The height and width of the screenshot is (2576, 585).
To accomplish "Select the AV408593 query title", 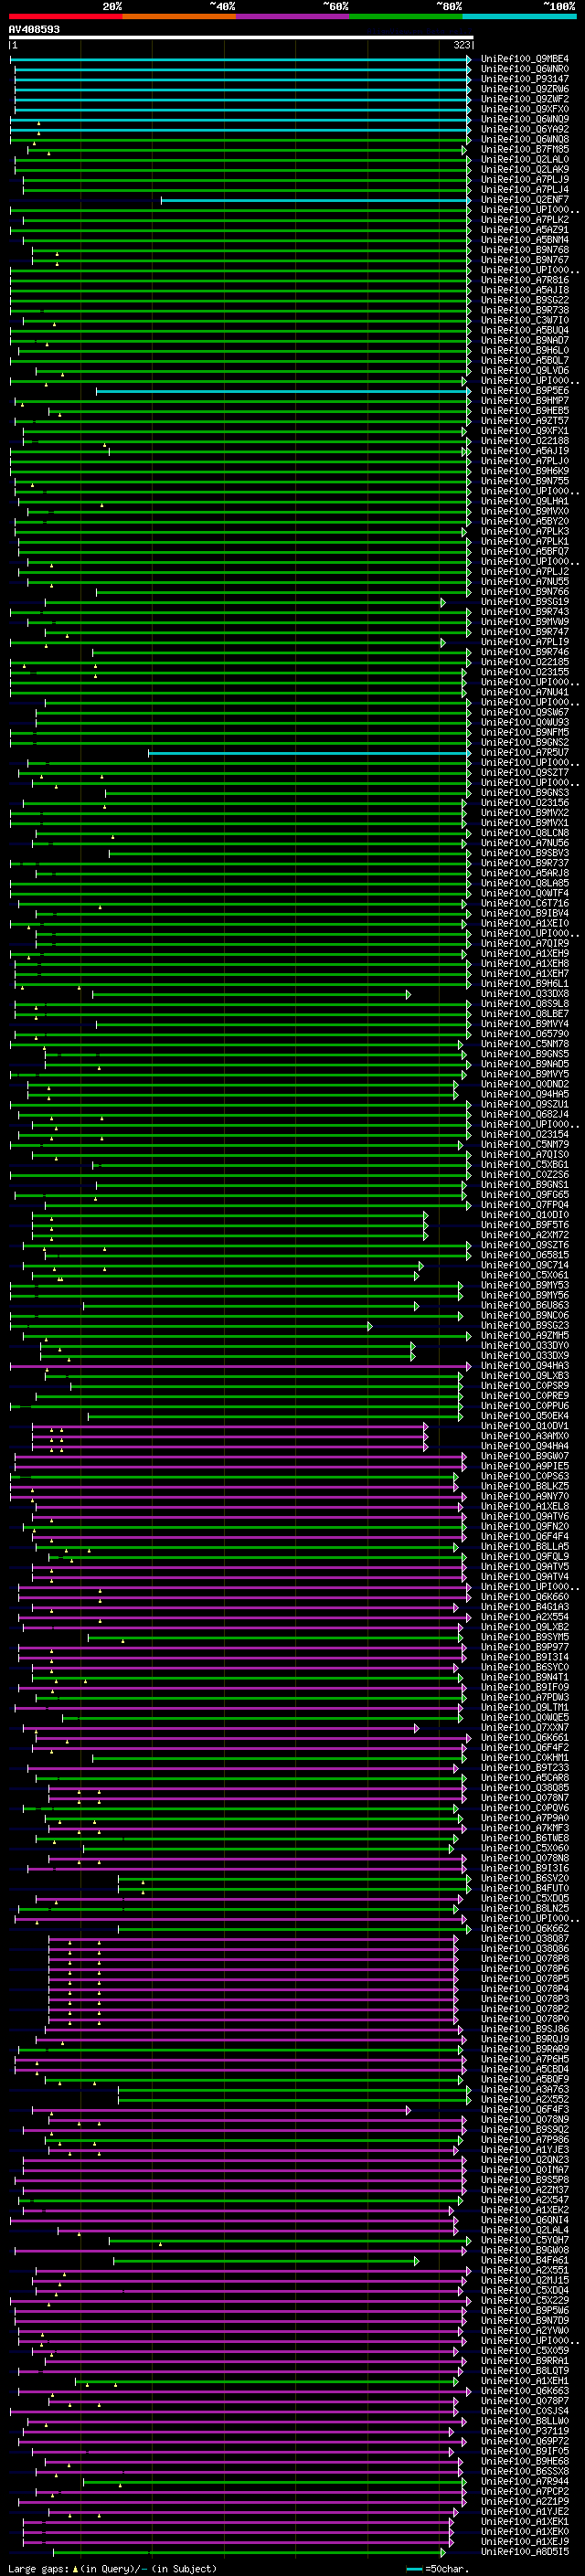I will pyautogui.click(x=34, y=30).
